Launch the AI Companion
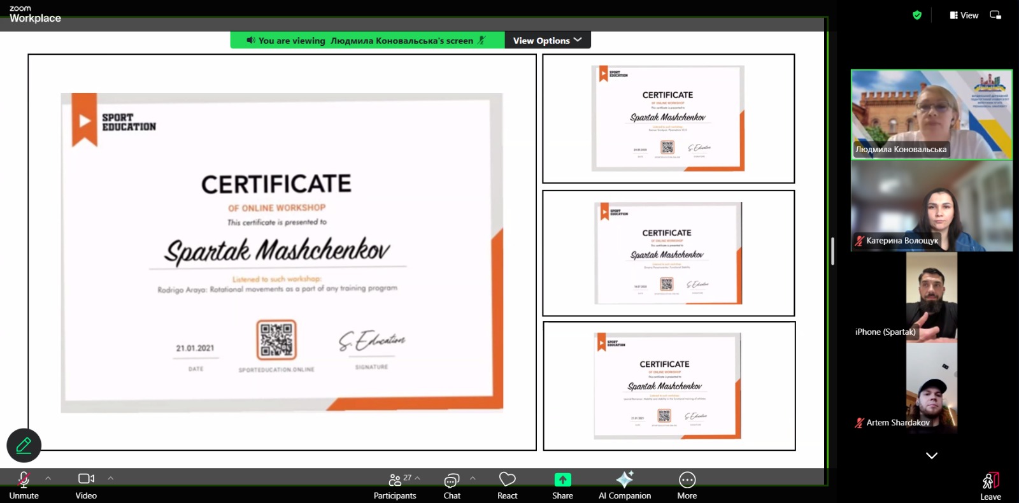Viewport: 1019px width, 503px height. 624,479
